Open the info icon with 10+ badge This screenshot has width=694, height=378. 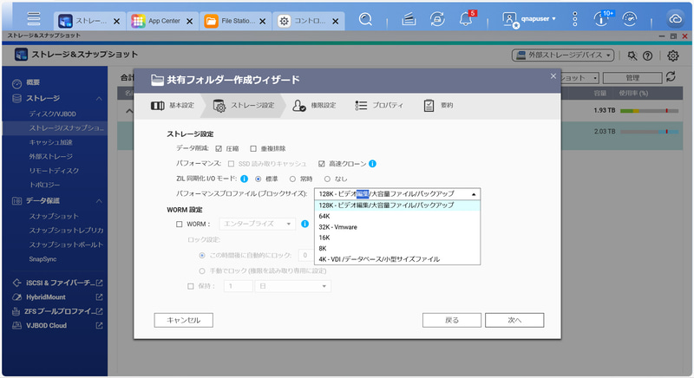(x=602, y=18)
